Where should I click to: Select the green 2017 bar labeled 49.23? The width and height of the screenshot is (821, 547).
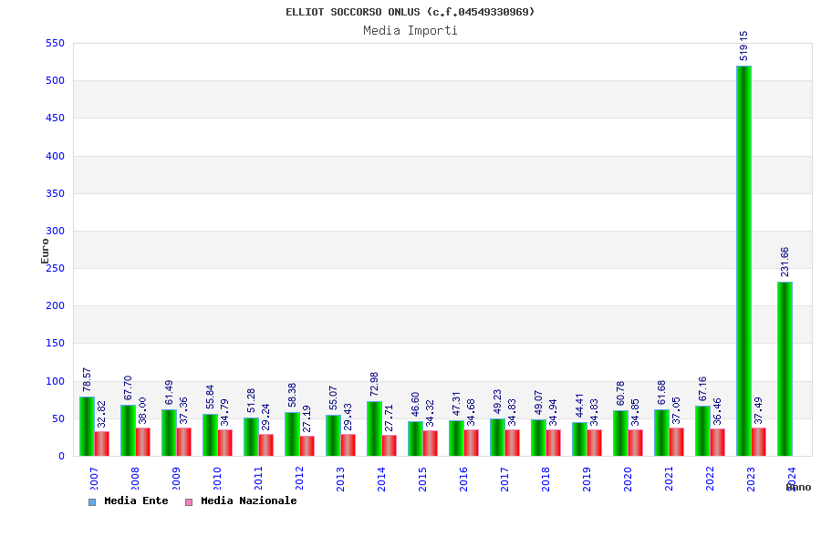[497, 438]
